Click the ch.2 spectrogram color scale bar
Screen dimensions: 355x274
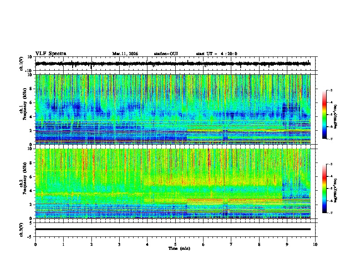[325, 188]
